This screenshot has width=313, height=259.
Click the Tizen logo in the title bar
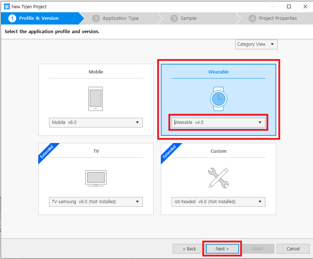6,6
